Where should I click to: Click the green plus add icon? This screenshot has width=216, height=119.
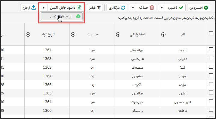pyautogui.click(x=206, y=8)
